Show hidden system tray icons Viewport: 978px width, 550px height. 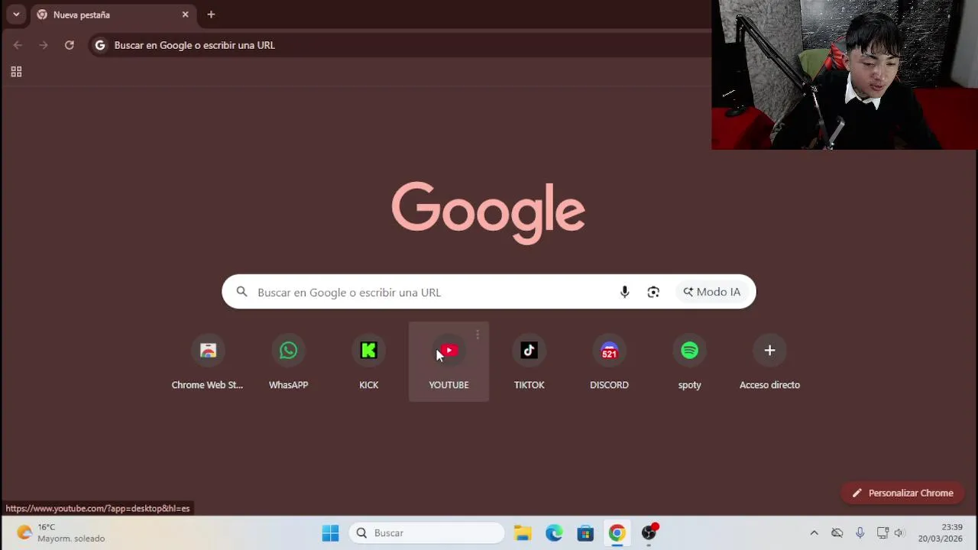pos(814,532)
